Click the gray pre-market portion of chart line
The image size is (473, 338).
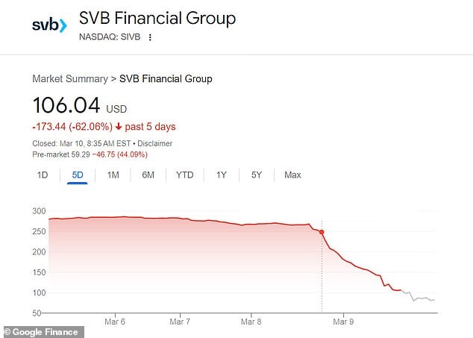click(x=422, y=298)
